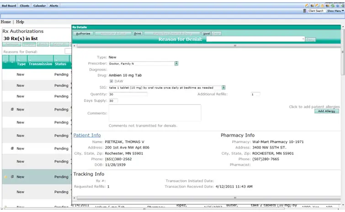
Task: Open the Help link
Action: [x=20, y=22]
